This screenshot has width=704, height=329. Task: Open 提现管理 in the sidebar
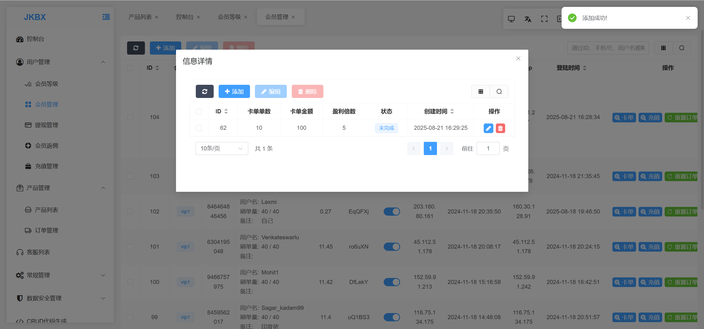point(46,125)
